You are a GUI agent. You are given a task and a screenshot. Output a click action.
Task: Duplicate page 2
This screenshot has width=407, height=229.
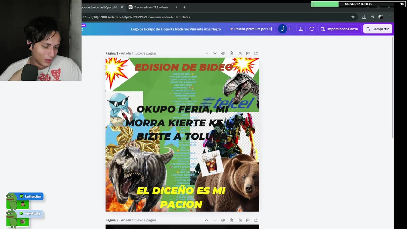(239, 220)
